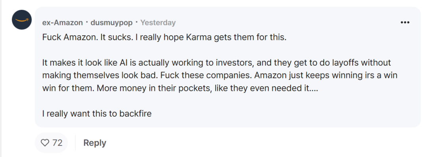Open the three-dot more options menu

coord(405,23)
